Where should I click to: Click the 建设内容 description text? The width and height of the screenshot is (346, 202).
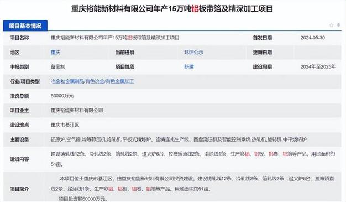[x=193, y=159]
